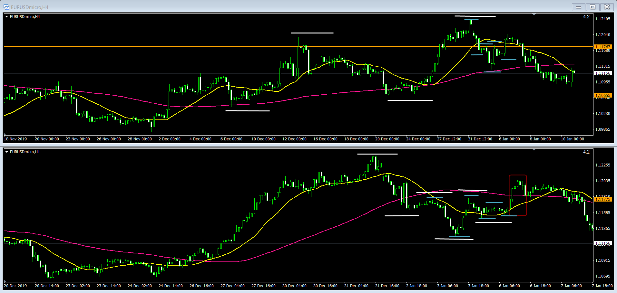Click the 1.10230 price scale label

point(602,114)
